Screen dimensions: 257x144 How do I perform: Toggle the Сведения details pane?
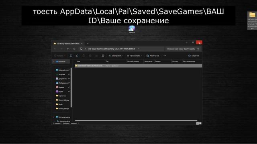click(194, 56)
